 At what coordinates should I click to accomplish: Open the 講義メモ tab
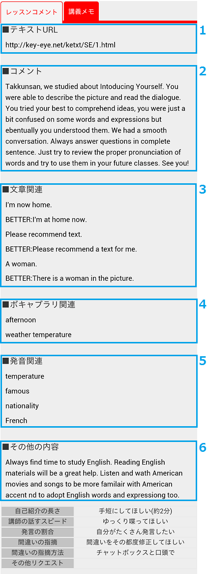coord(81,11)
